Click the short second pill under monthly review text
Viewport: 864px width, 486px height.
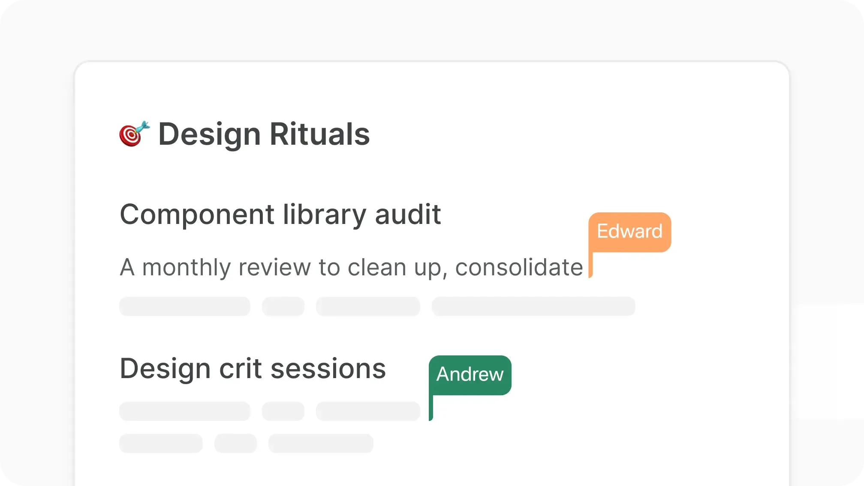tap(283, 307)
